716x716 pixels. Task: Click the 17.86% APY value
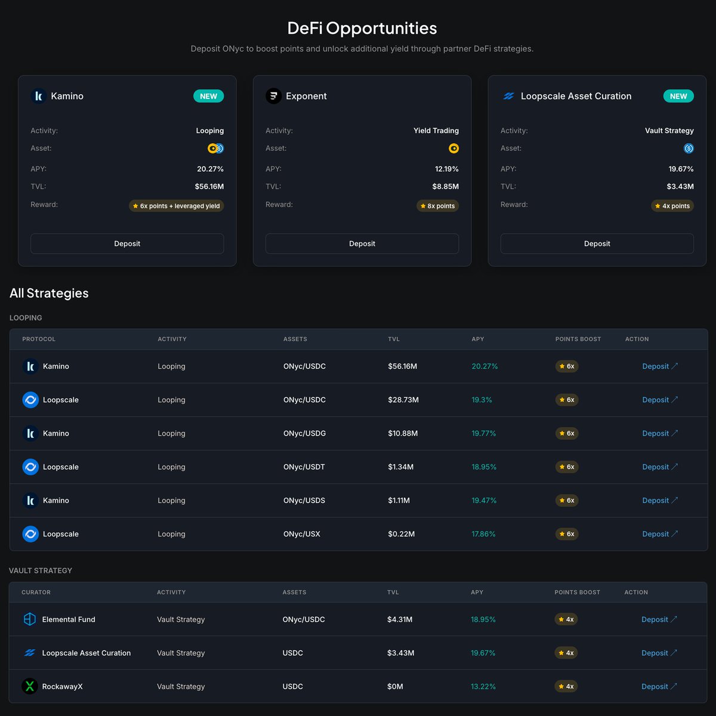483,534
